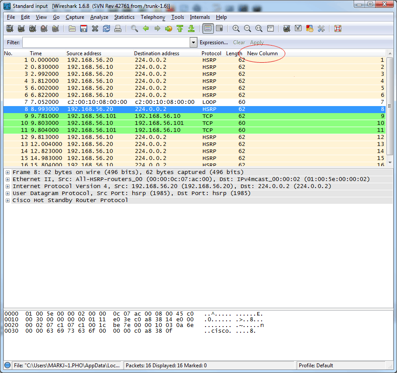
Task: Select packet 7 LOOP row
Action: click(x=194, y=102)
